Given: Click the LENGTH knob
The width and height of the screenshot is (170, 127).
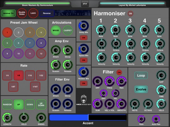Looking at the screenshot, I should (x=7, y=118).
